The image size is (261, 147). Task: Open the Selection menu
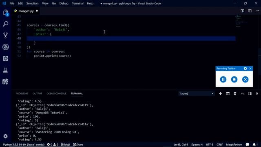32,3
